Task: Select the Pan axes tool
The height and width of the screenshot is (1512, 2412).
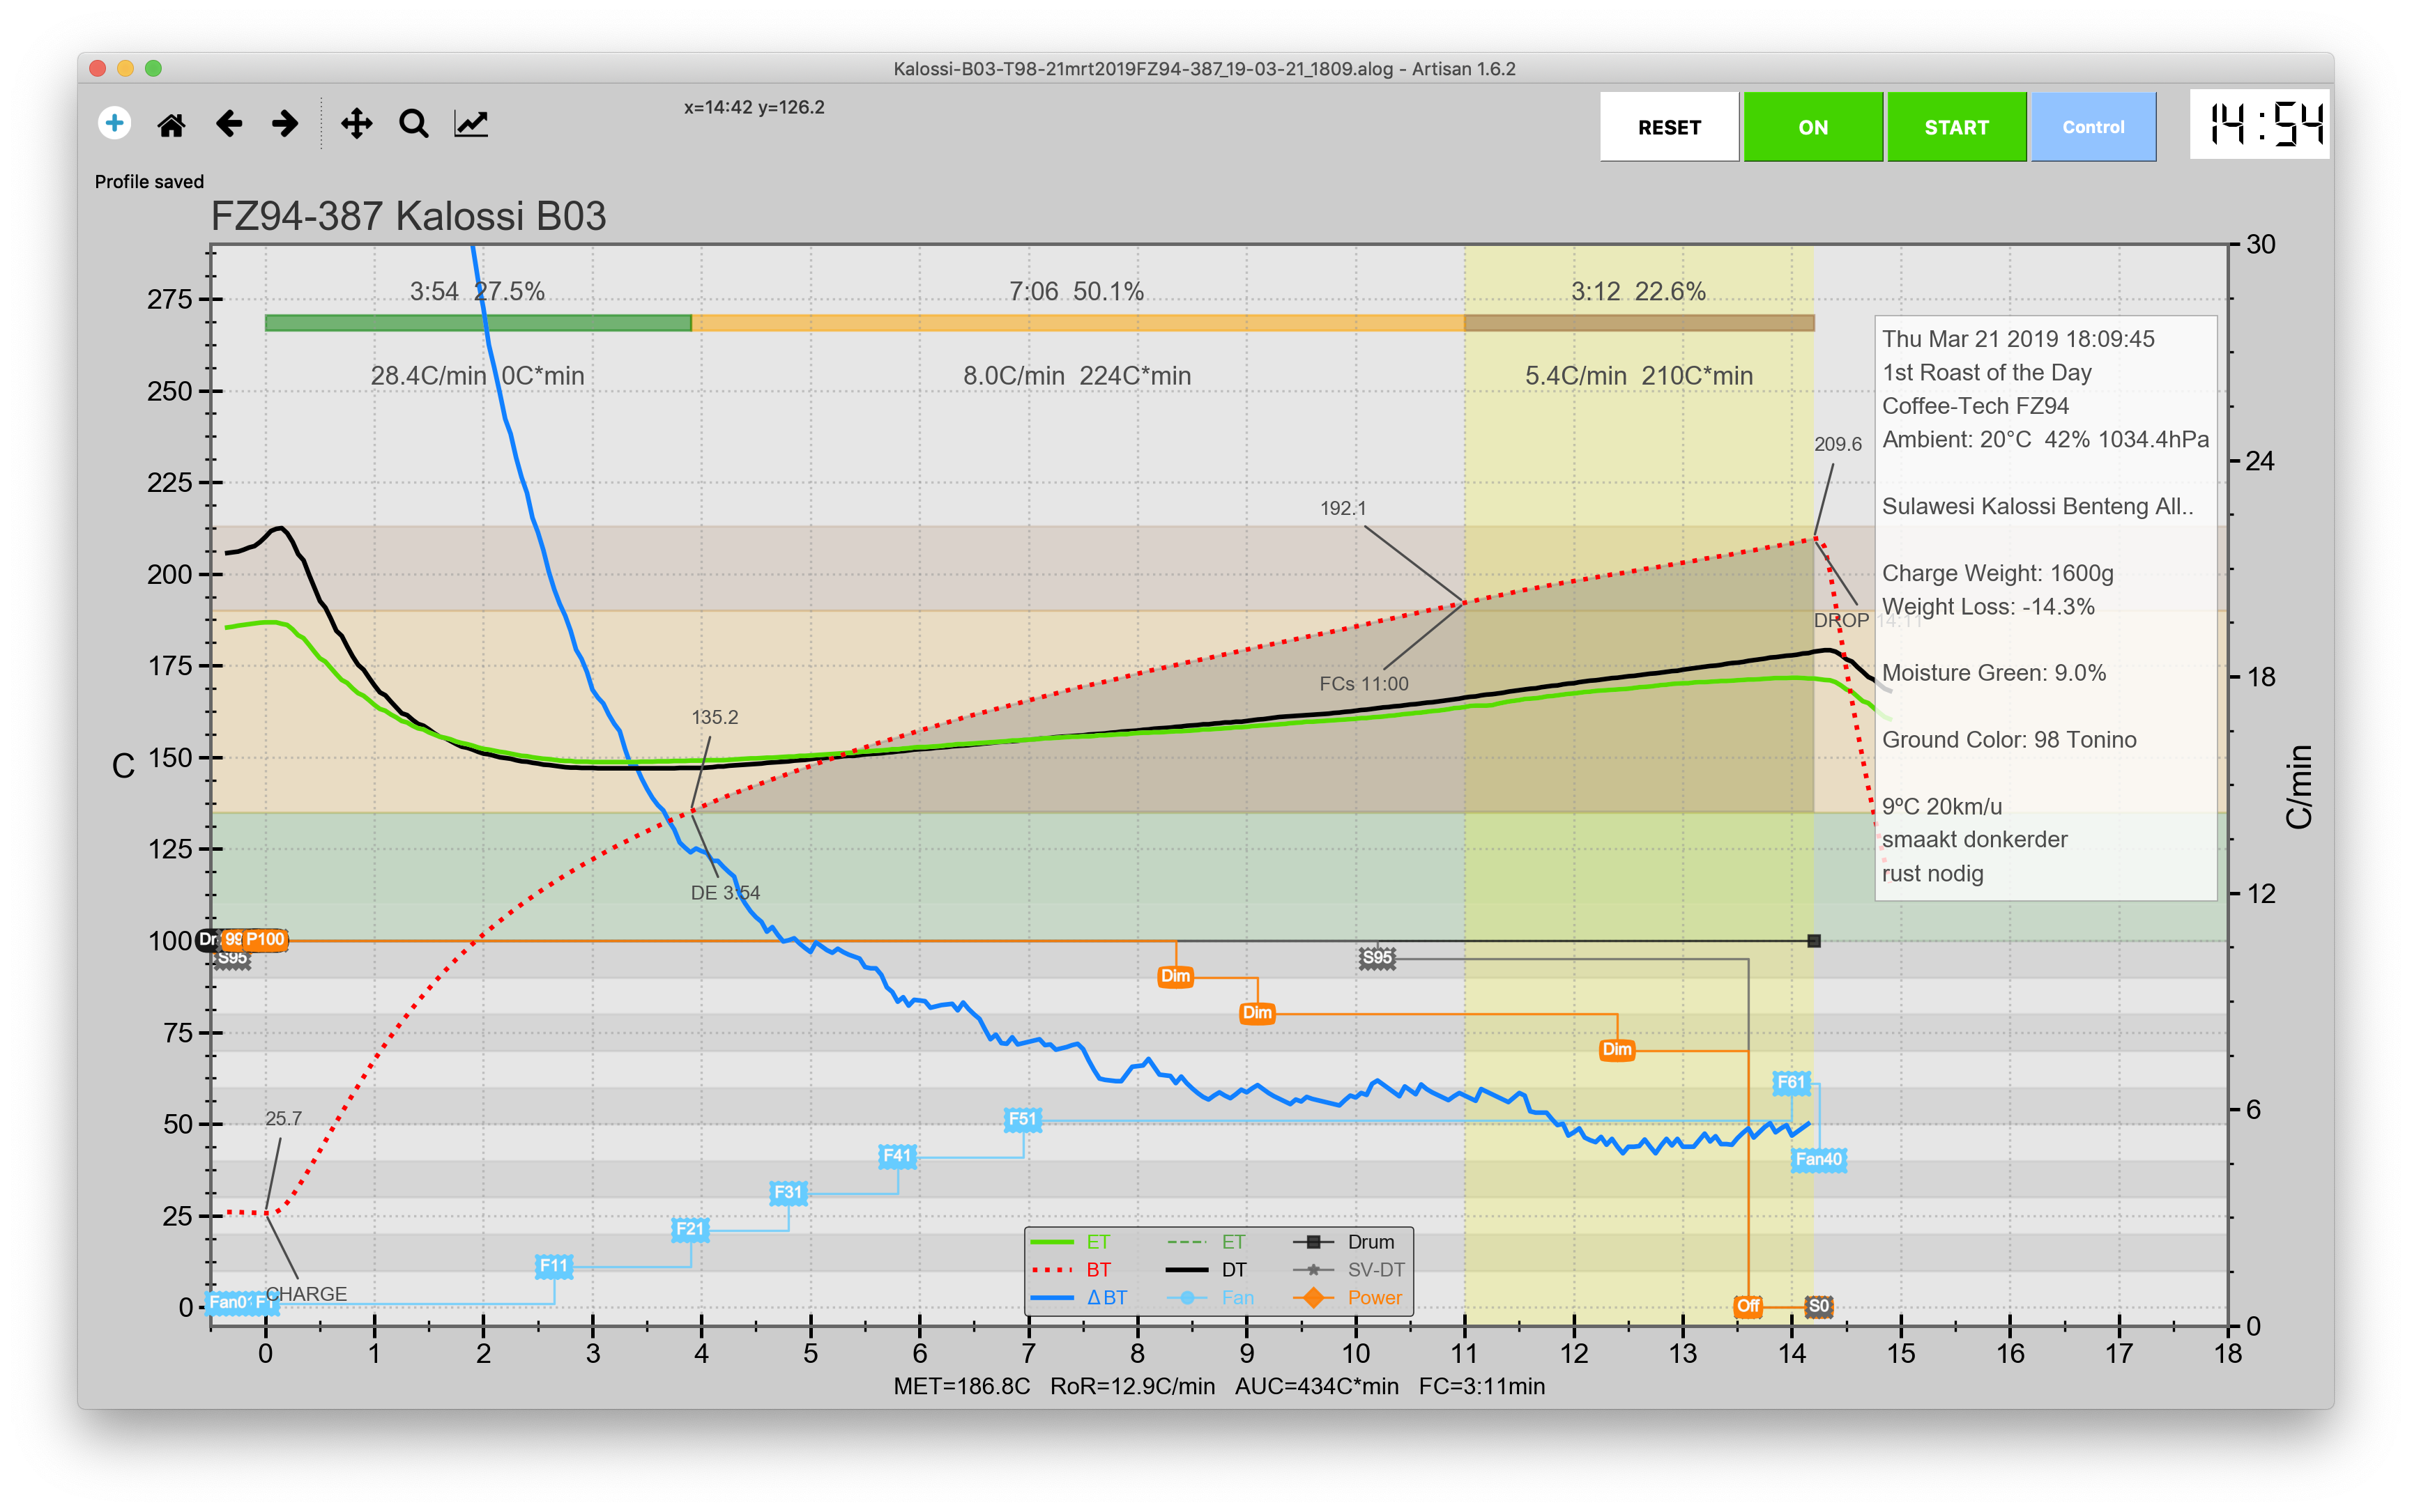Action: (356, 124)
